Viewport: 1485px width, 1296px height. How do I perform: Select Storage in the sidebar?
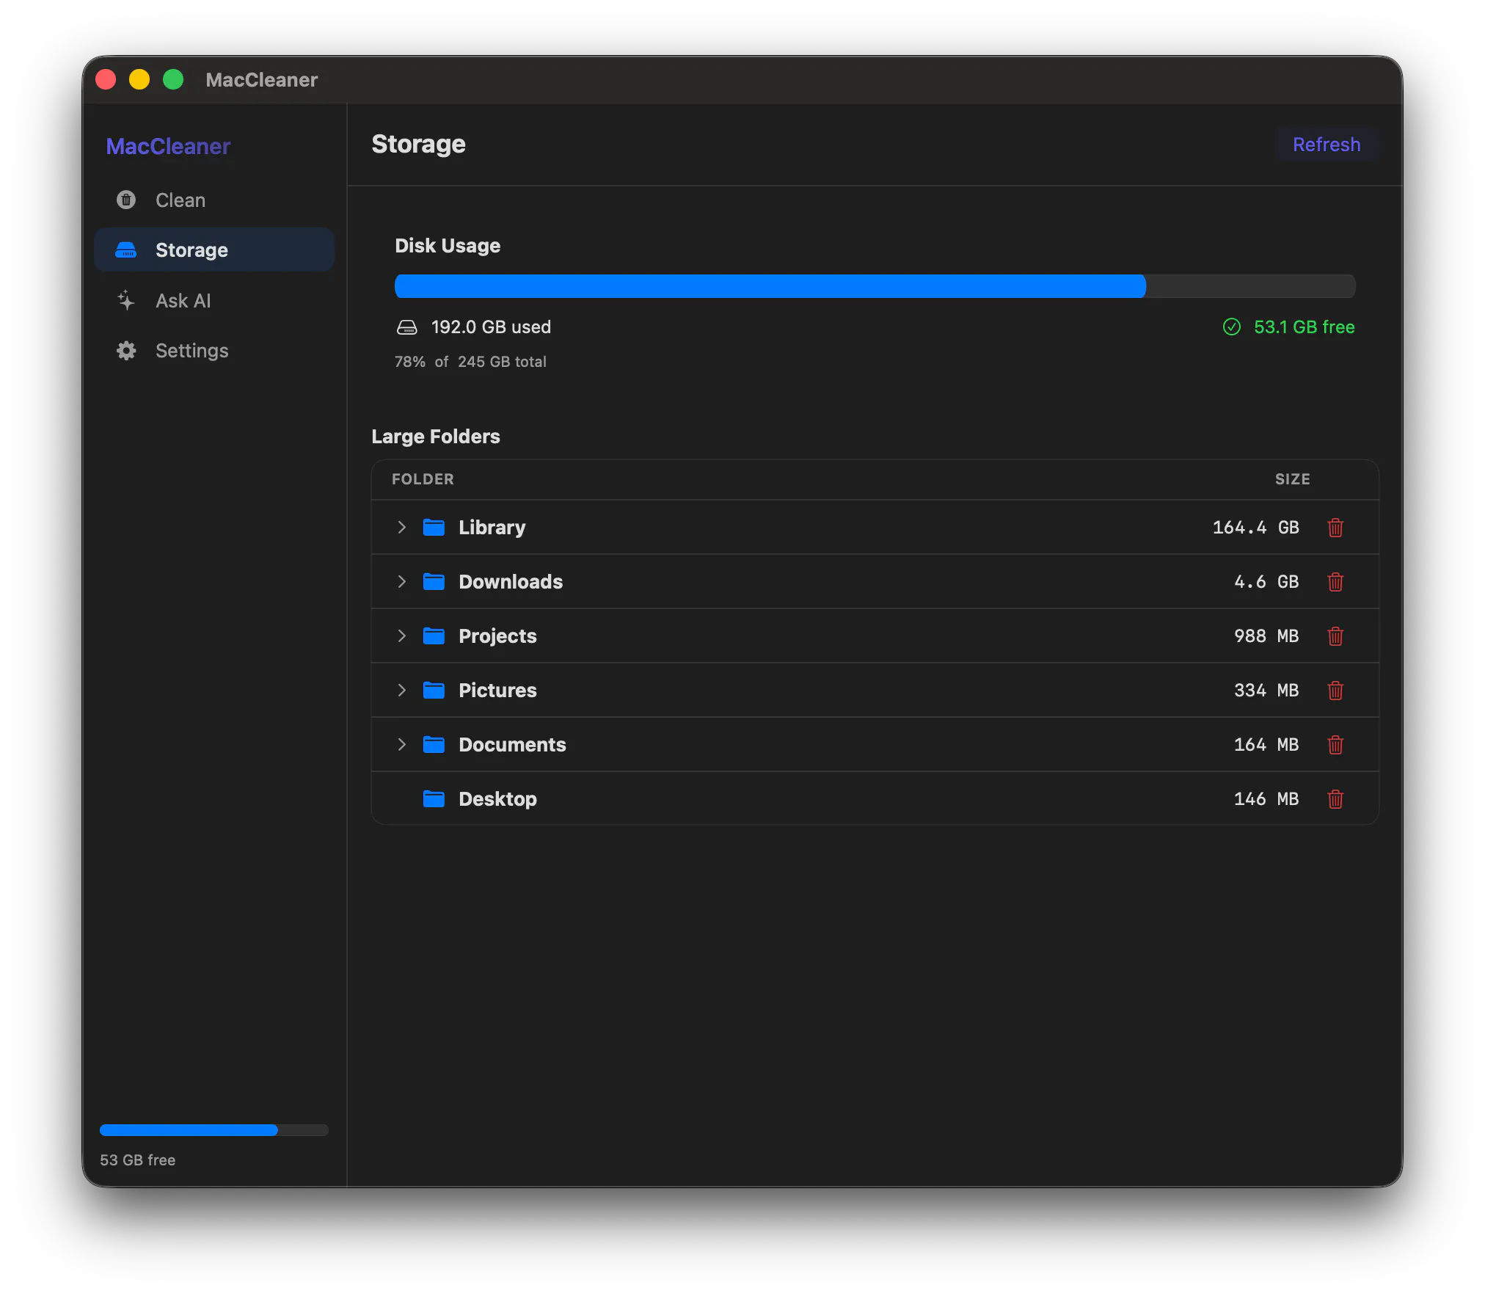tap(214, 250)
